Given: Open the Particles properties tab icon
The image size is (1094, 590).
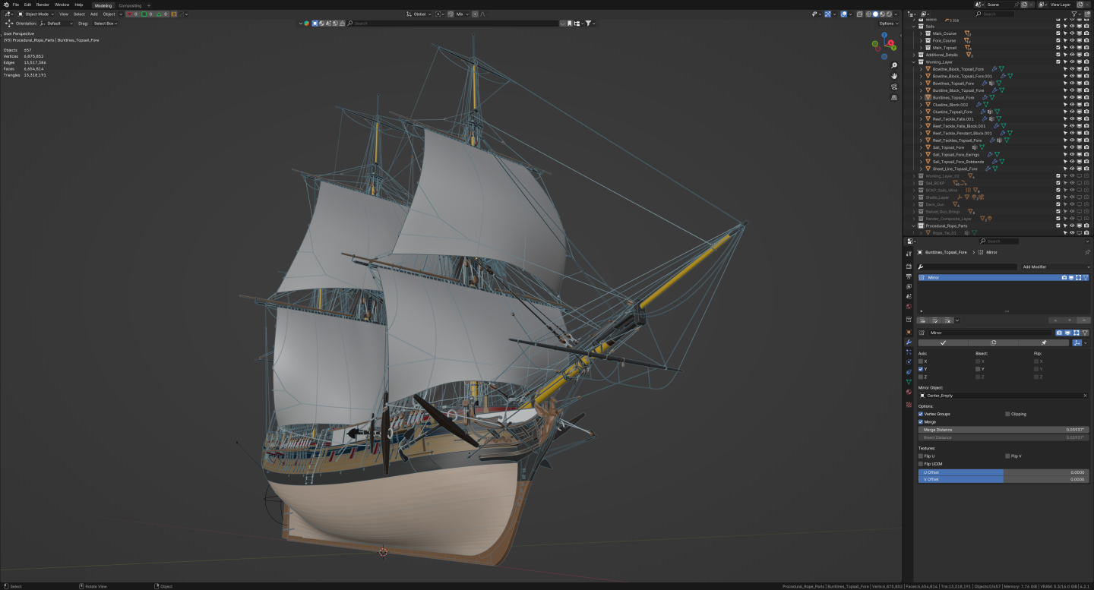Looking at the screenshot, I should pos(909,352).
